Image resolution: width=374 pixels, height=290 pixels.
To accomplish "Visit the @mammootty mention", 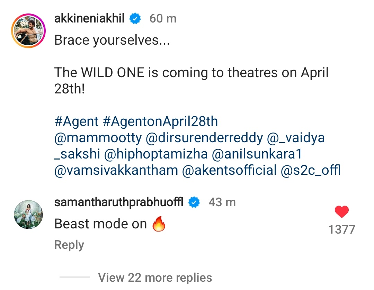I will tap(98, 138).
